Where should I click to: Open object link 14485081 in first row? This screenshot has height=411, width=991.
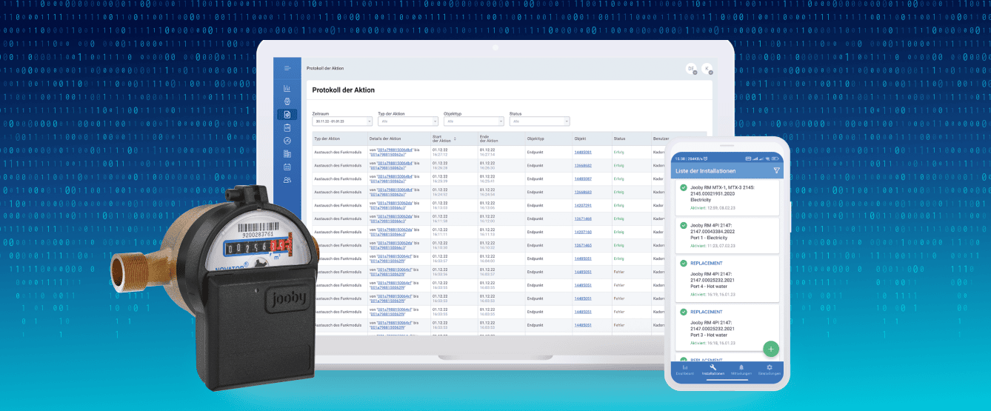tap(583, 152)
